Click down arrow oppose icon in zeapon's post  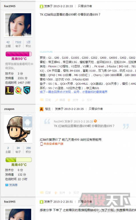70,193
